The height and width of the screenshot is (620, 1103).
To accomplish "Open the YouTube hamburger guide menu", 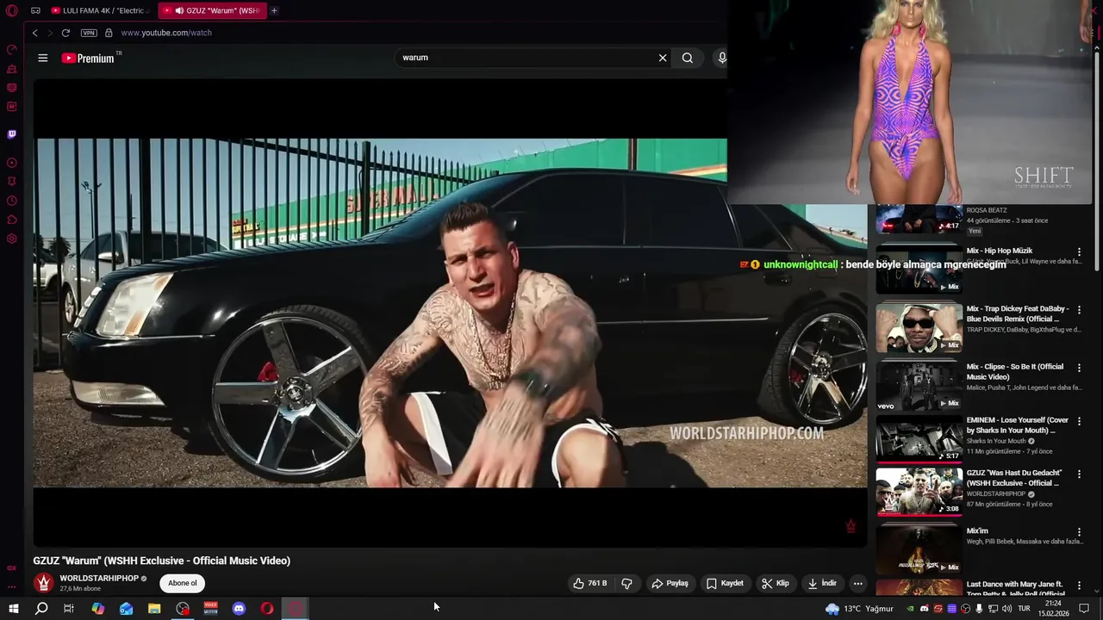I will pyautogui.click(x=42, y=58).
